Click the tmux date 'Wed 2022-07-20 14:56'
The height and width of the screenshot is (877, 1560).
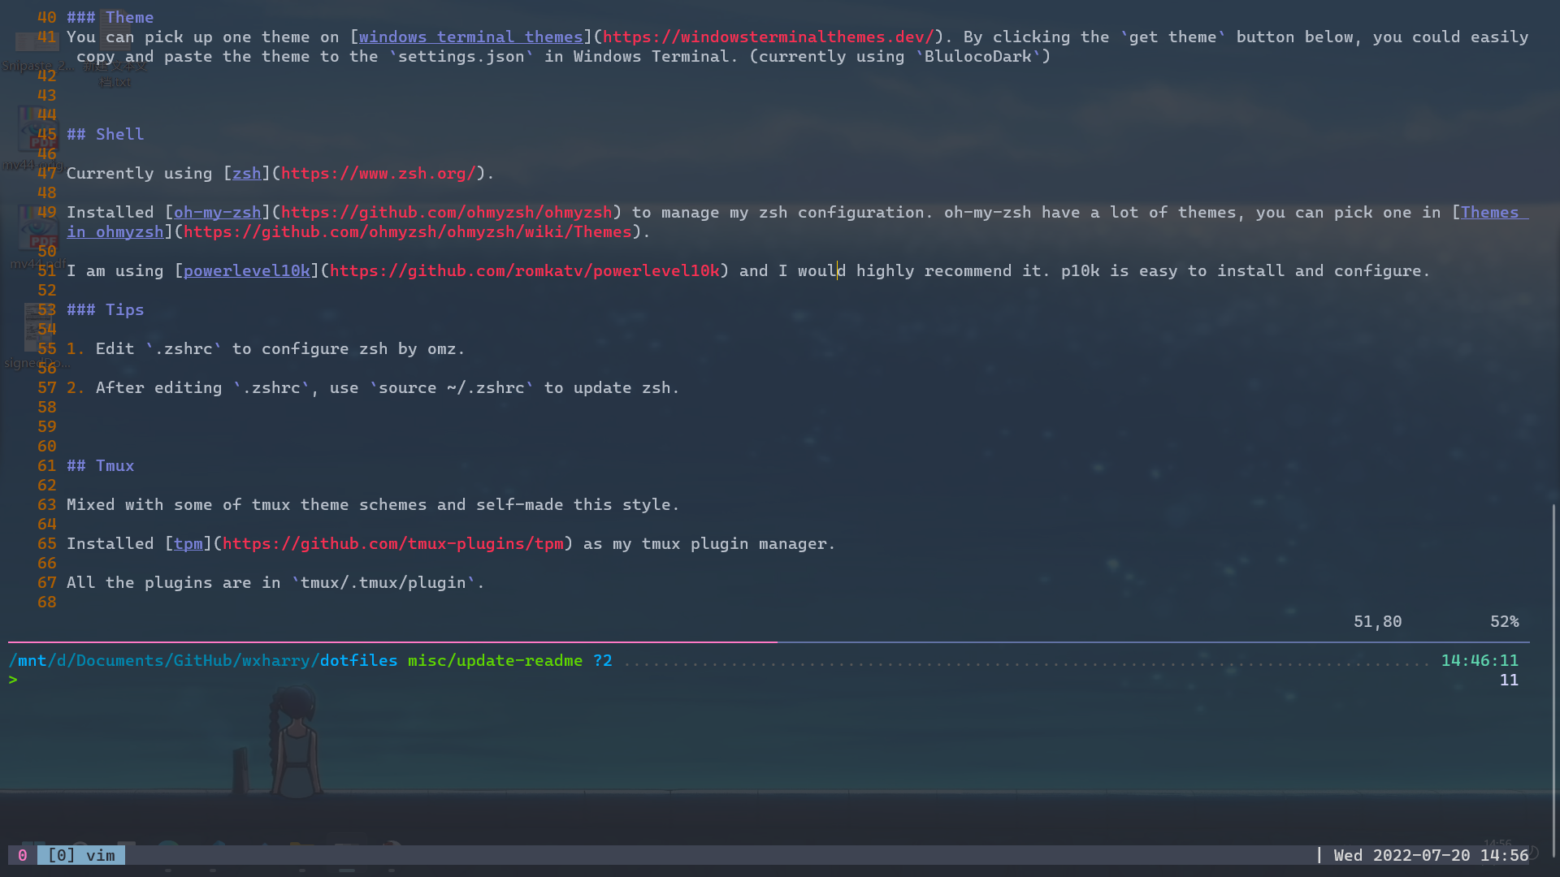tap(1432, 855)
